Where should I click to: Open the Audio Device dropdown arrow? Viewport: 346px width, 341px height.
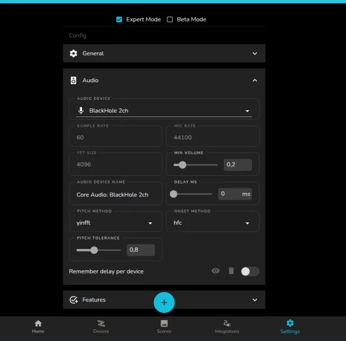click(x=248, y=111)
